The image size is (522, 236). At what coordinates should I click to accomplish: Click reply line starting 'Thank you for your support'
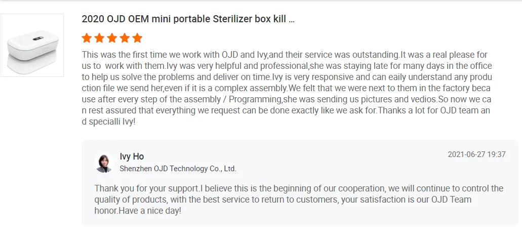click(299, 188)
